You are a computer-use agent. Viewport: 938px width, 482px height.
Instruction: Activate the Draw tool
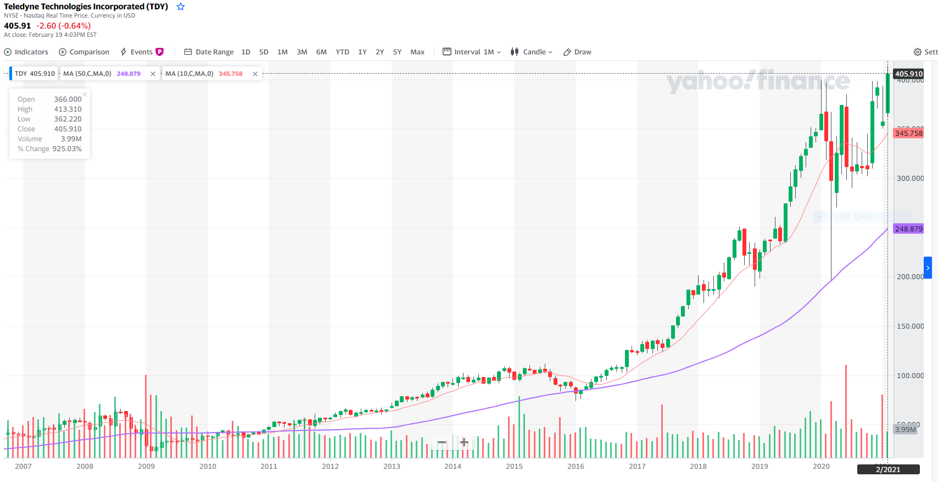pyautogui.click(x=577, y=52)
